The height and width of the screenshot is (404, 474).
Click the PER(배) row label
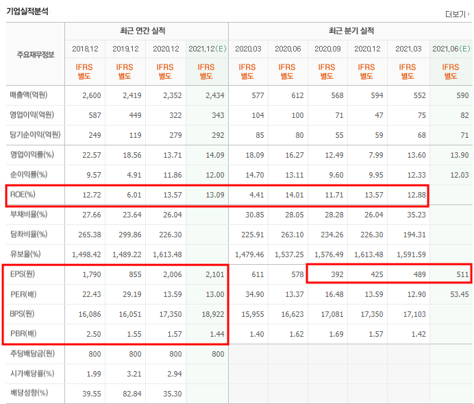tap(23, 294)
